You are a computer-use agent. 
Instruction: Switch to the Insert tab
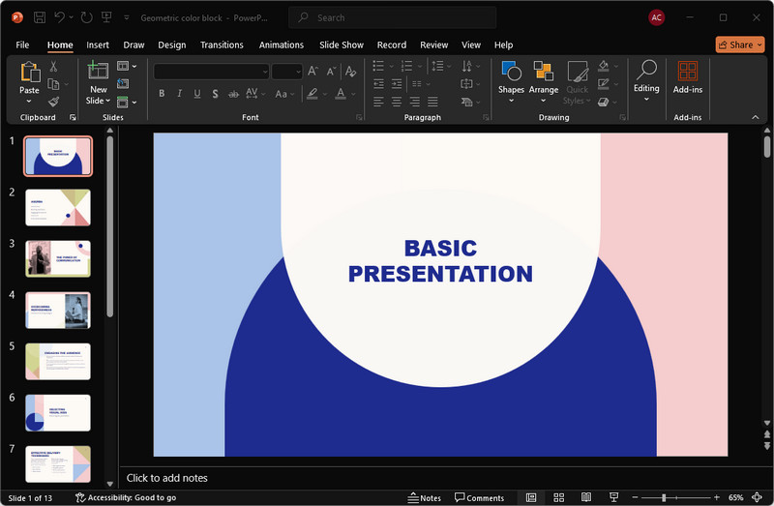[98, 45]
